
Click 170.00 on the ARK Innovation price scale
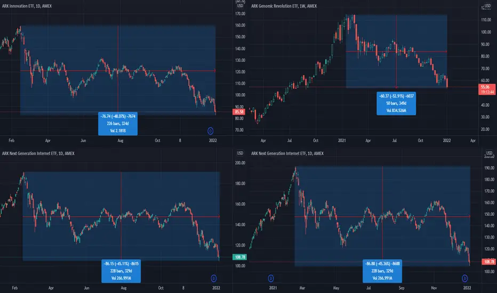click(240, 14)
